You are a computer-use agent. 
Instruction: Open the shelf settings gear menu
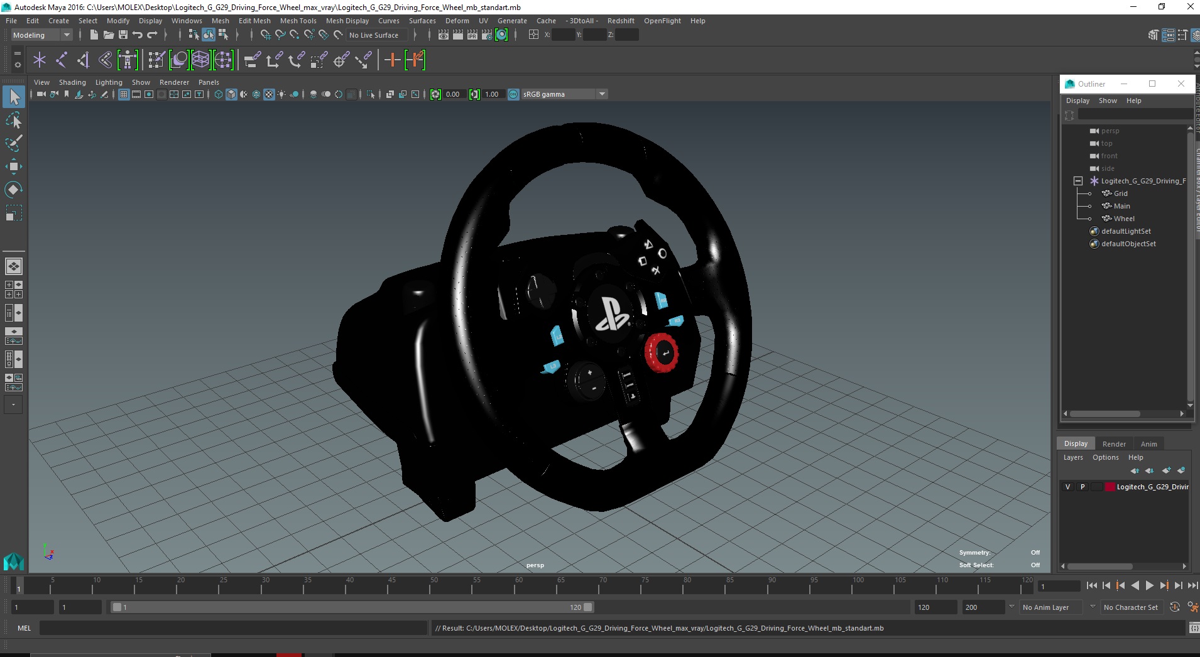[x=18, y=64]
